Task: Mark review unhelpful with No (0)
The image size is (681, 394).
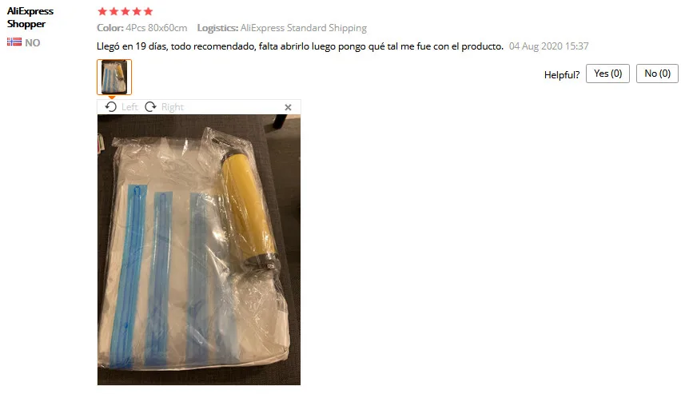Action: coord(657,74)
